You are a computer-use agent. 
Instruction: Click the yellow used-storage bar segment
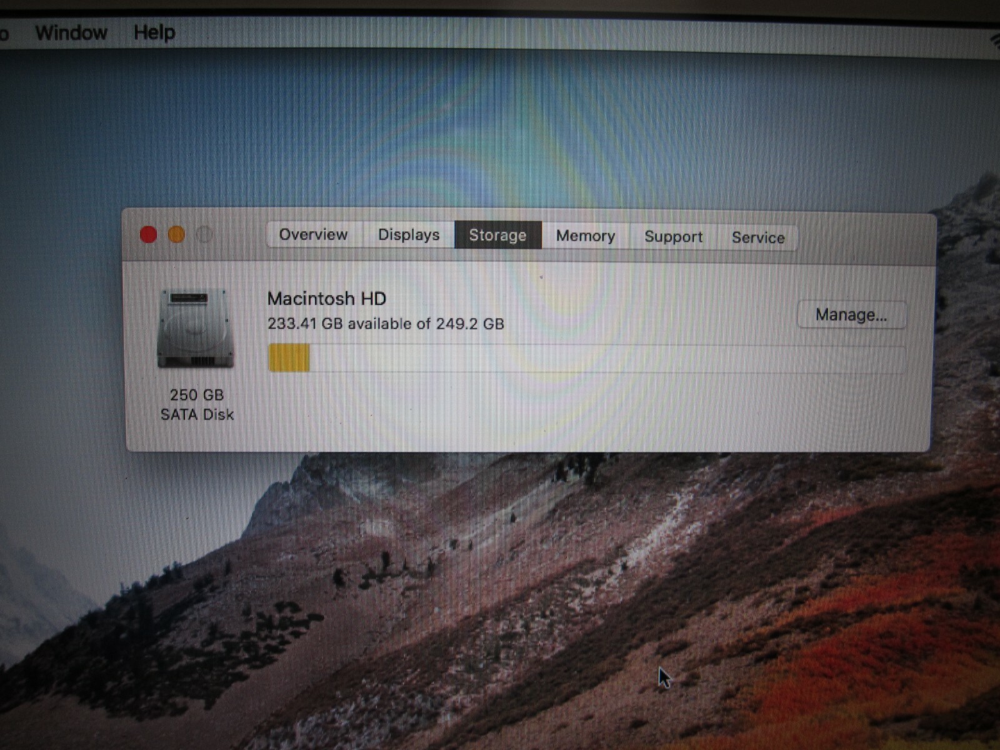pos(289,357)
